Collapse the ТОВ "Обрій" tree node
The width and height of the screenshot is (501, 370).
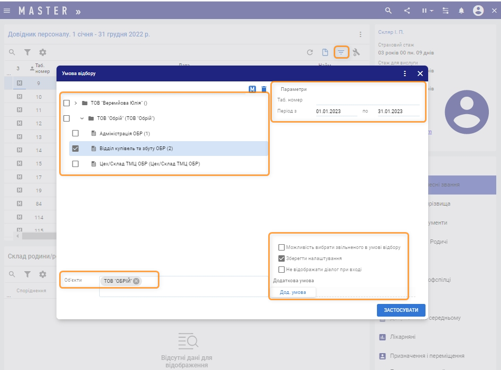coord(82,118)
